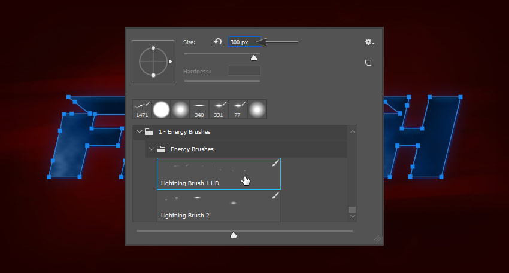Screen dimensions: 509x273
Task: Click the brush thumbnail size slider handle
Action: [234, 235]
